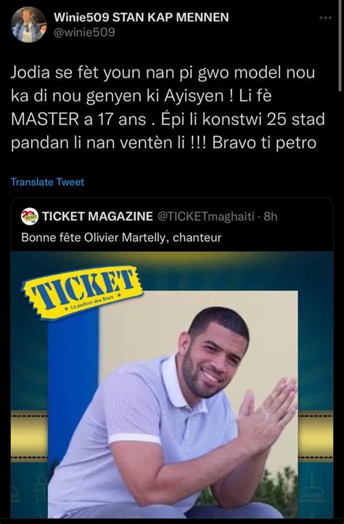This screenshot has height=524, width=344.
Task: Click the gold ribbon band on the image's left side
Action: click(29, 436)
